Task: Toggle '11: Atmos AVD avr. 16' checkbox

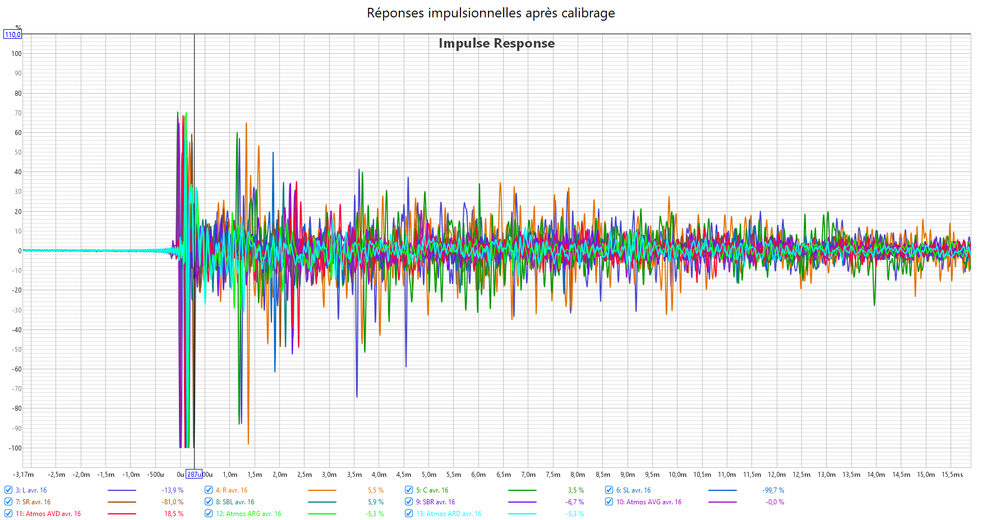Action: point(8,514)
